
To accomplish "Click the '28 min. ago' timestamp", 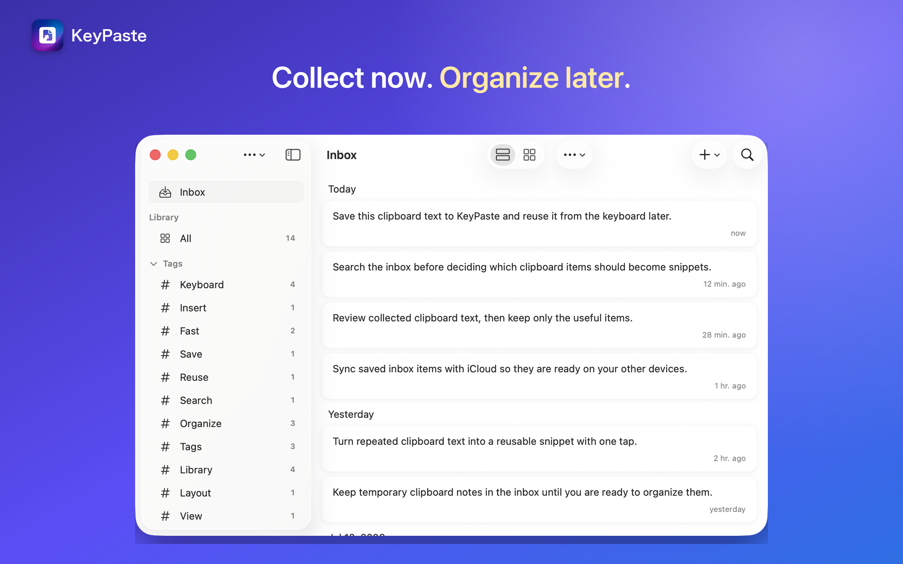I will (x=724, y=335).
